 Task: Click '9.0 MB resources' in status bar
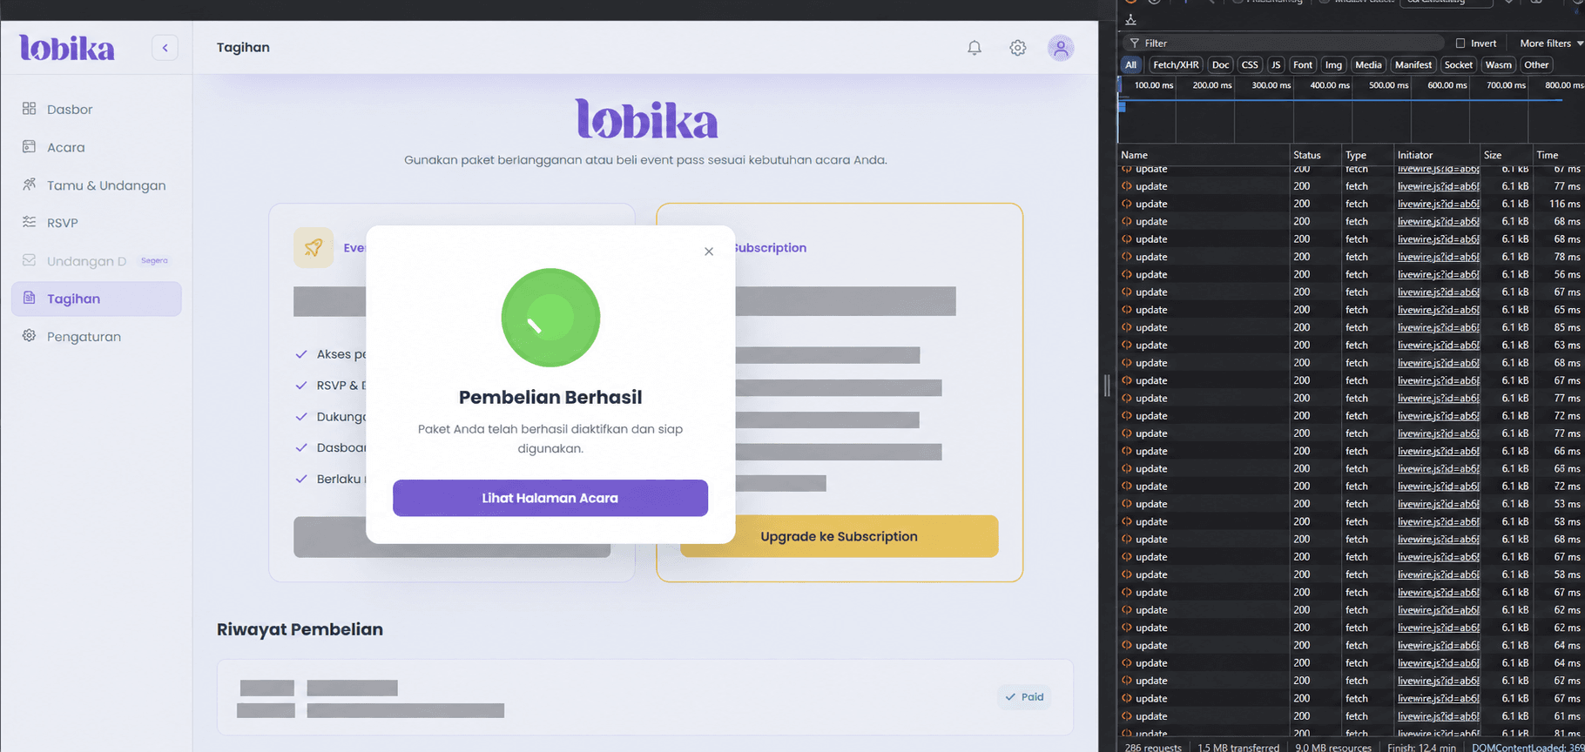[x=1332, y=747]
